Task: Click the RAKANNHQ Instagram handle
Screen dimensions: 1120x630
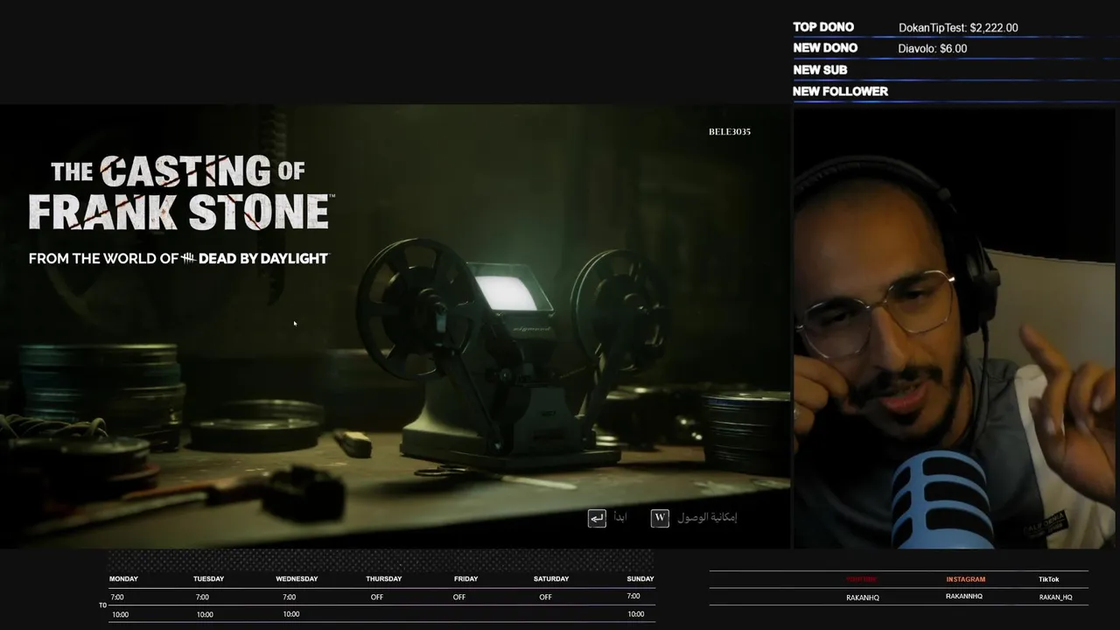Action: click(964, 597)
